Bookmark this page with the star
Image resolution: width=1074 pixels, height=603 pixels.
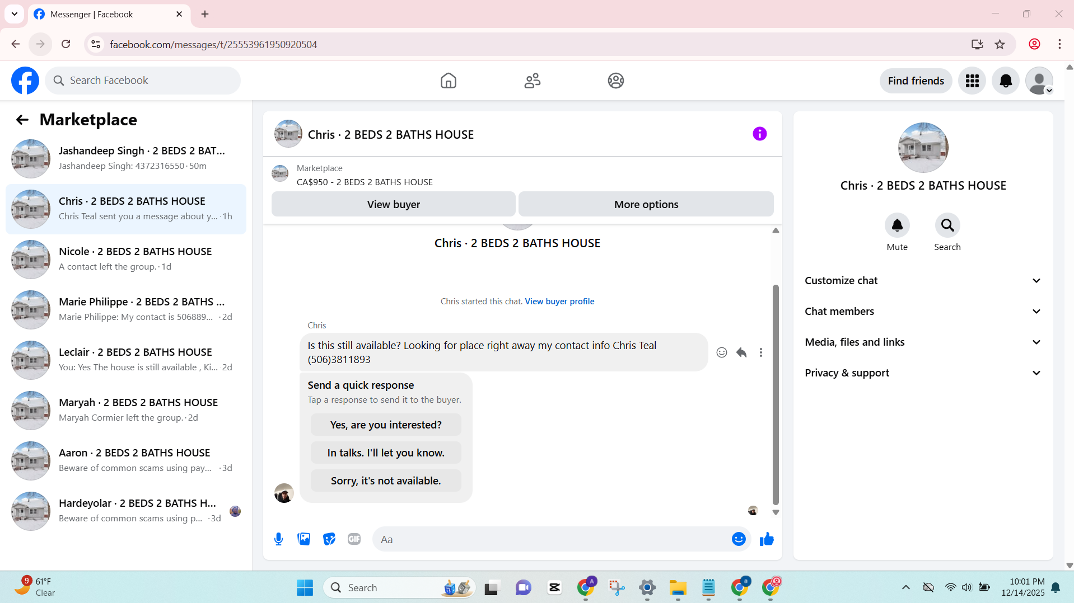pyautogui.click(x=1000, y=44)
